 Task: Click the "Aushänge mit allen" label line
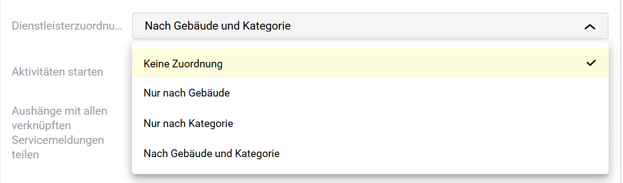[59, 111]
